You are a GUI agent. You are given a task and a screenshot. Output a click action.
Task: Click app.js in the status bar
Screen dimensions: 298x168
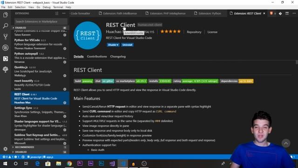pos(48,157)
